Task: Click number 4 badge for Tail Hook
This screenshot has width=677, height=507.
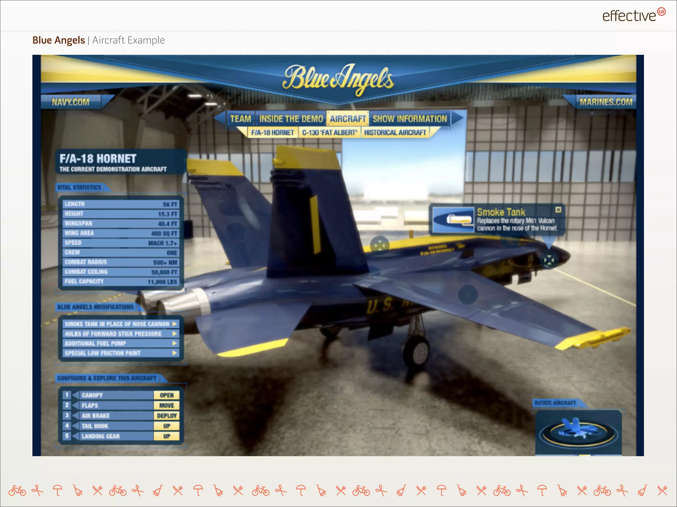Action: pos(67,425)
